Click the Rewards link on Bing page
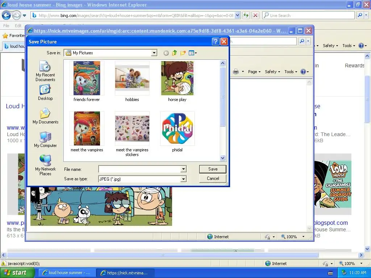 click(x=354, y=66)
